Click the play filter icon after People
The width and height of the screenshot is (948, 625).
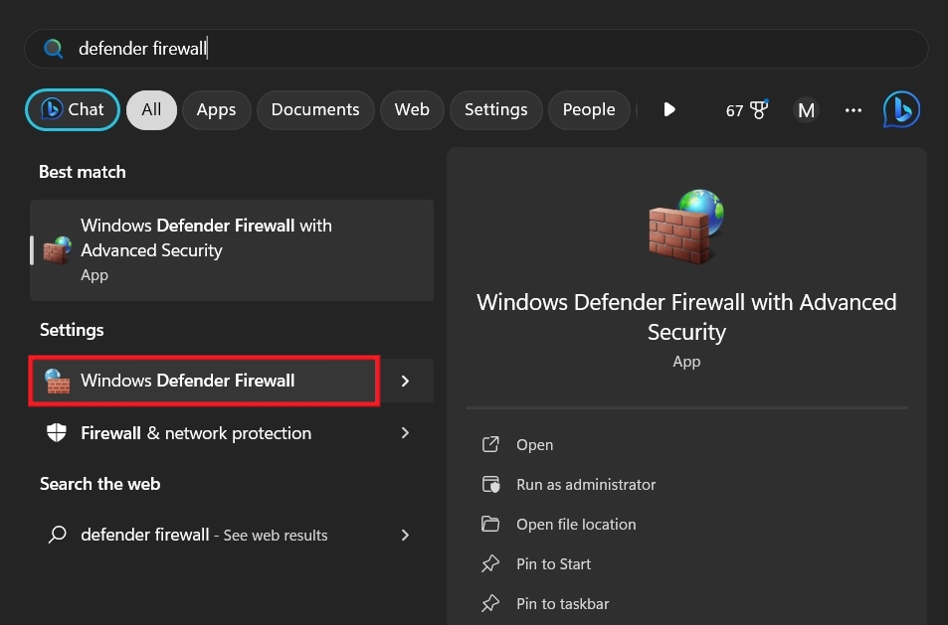[669, 109]
